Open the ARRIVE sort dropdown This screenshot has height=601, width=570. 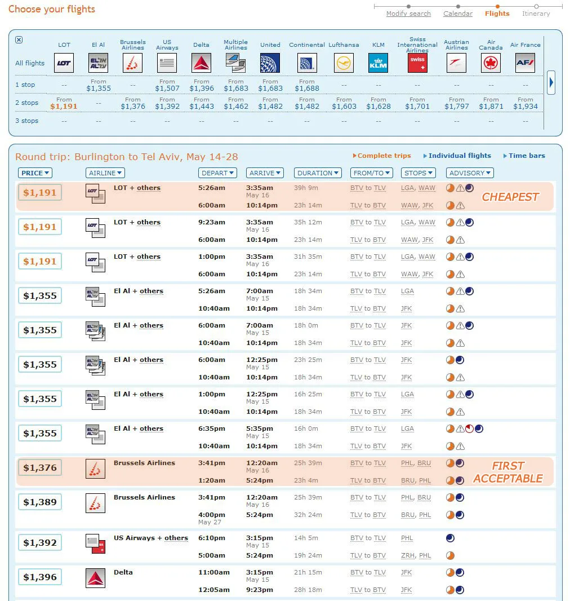(x=265, y=173)
